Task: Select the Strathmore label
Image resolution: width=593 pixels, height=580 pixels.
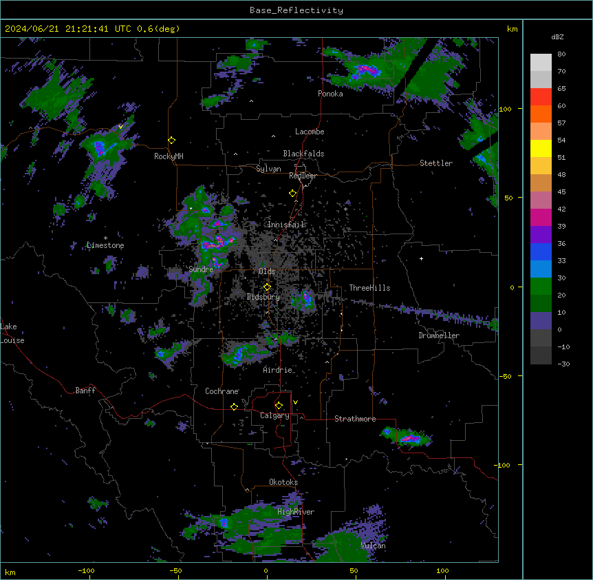Action: pyautogui.click(x=355, y=419)
